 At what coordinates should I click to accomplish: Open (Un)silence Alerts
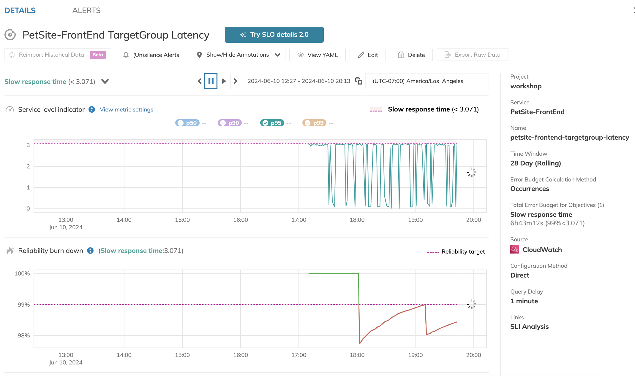151,55
